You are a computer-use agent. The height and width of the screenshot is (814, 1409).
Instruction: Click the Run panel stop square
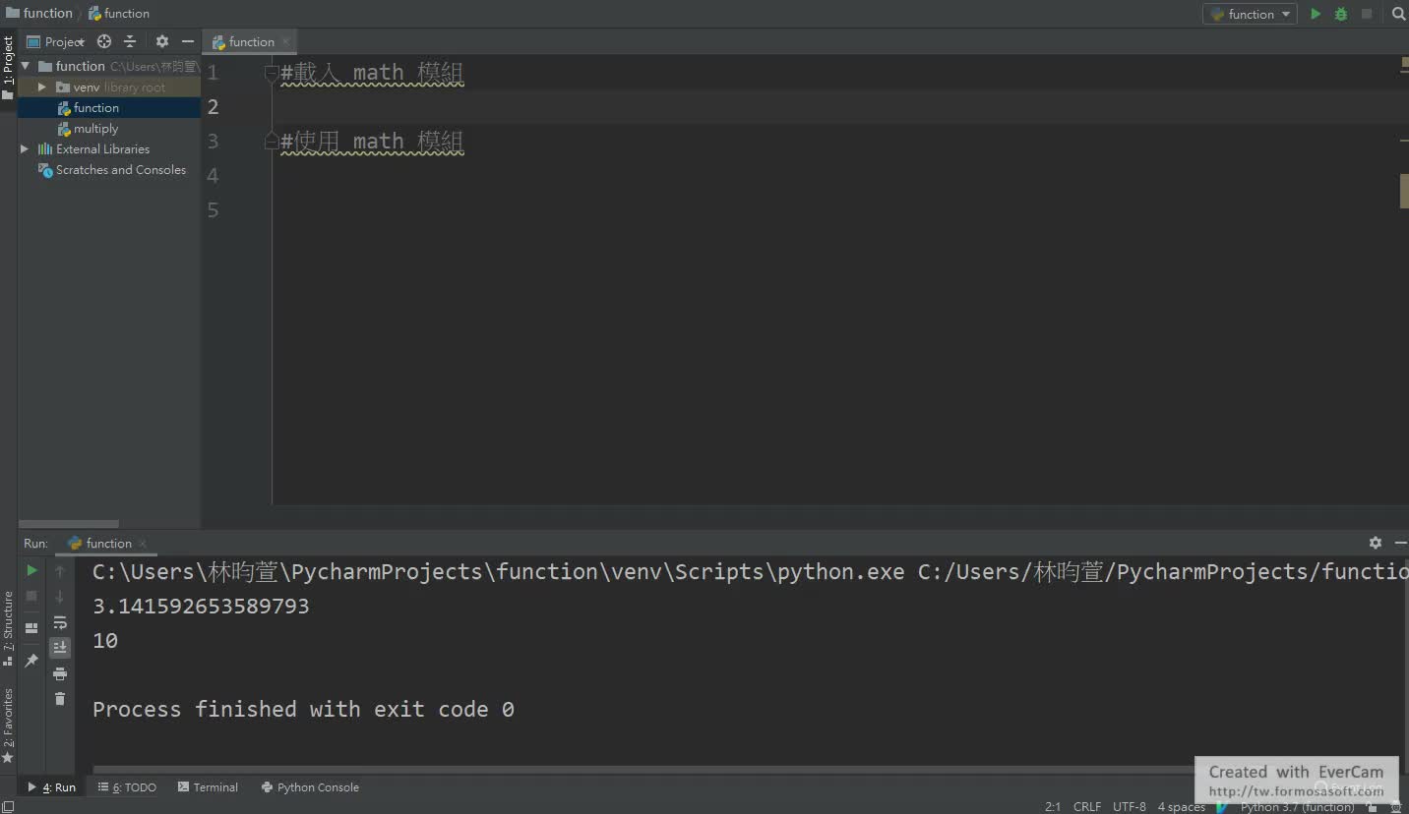click(31, 596)
